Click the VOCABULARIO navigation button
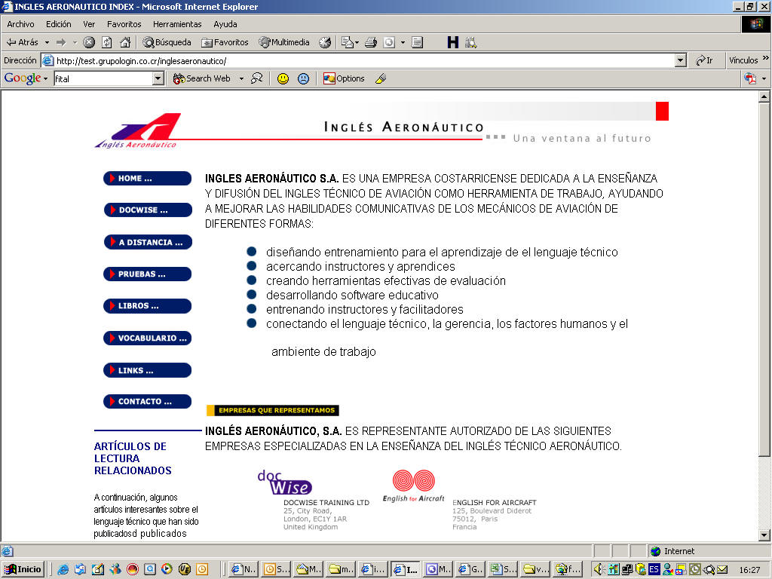The width and height of the screenshot is (772, 579). pos(147,339)
